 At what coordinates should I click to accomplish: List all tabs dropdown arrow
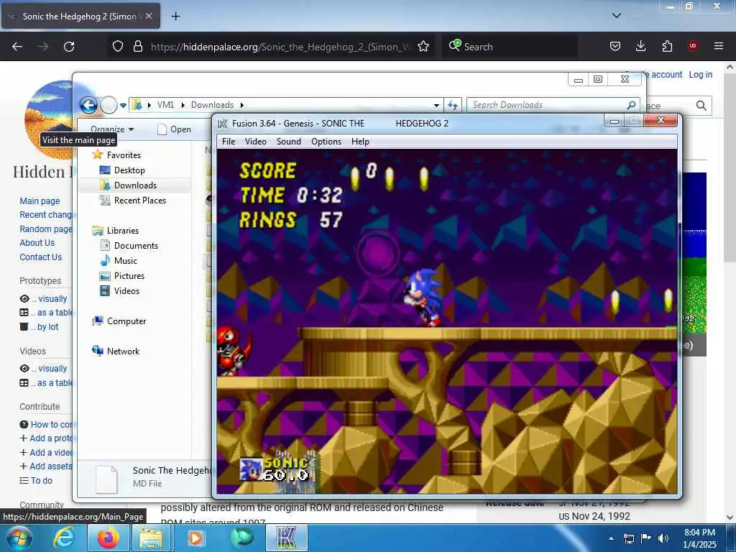617,16
